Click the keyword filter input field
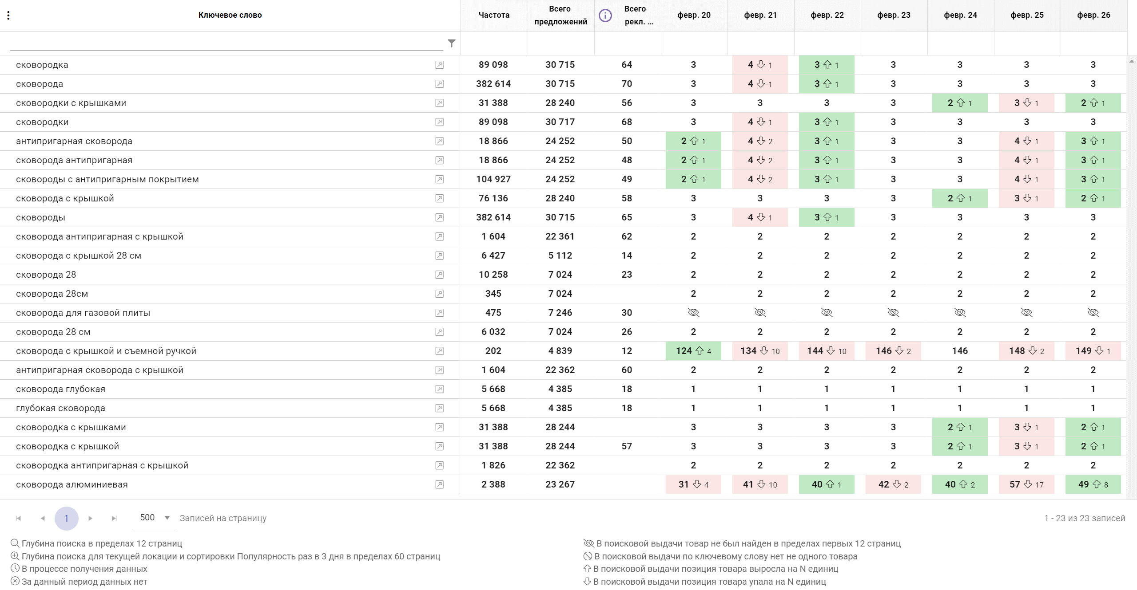1137x590 pixels. coord(227,43)
